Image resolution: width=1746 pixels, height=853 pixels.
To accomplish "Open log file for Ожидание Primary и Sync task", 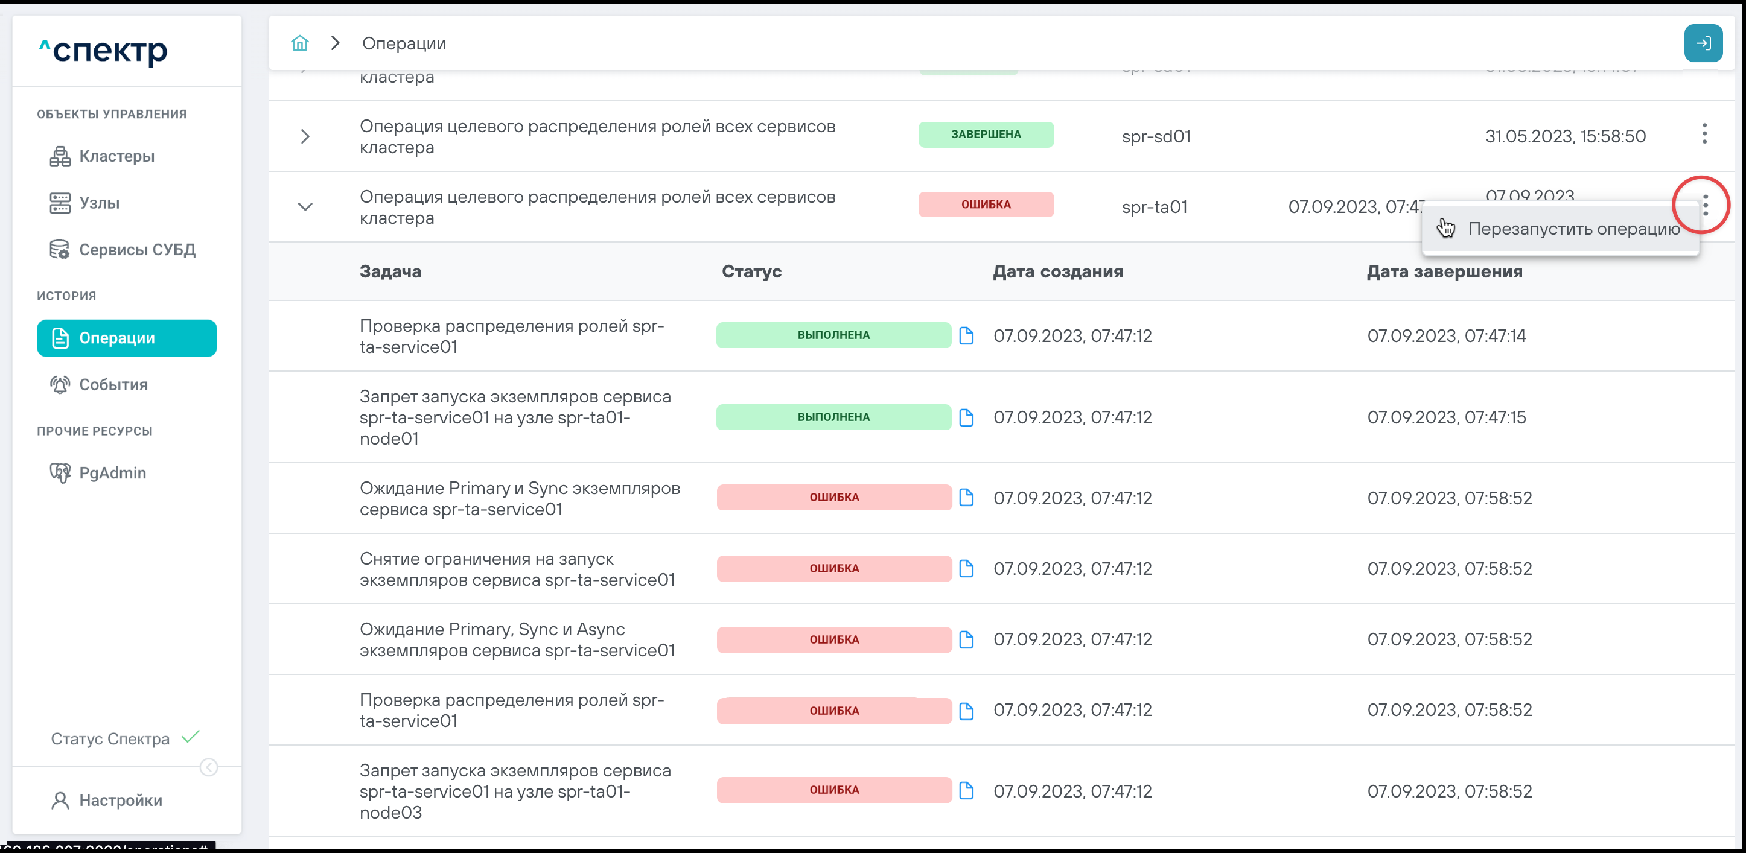I will click(x=966, y=497).
